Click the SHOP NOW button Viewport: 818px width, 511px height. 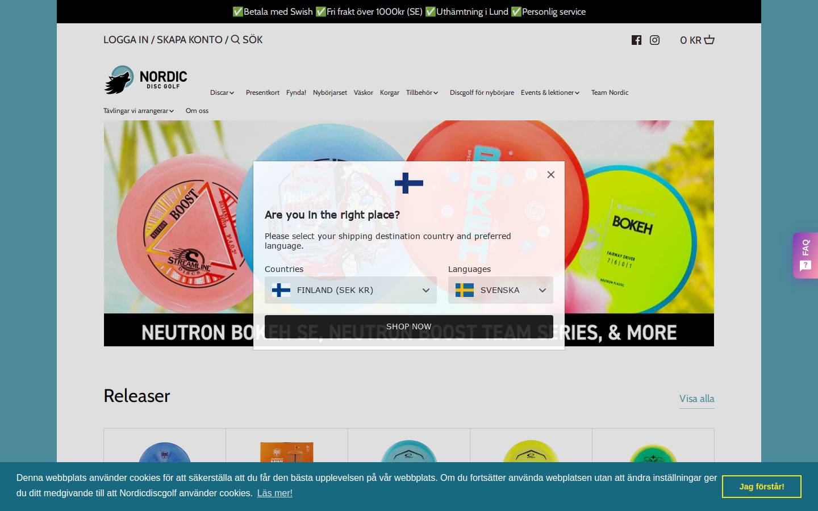pos(409,326)
